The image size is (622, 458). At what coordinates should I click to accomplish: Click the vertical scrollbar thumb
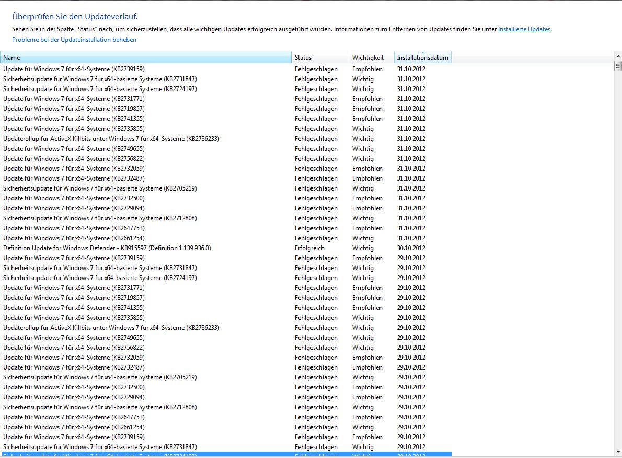(618, 66)
